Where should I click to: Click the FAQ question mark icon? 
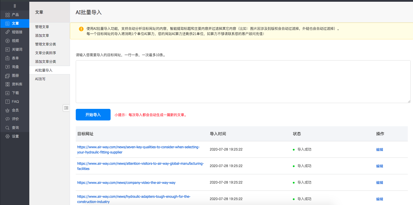8,102
